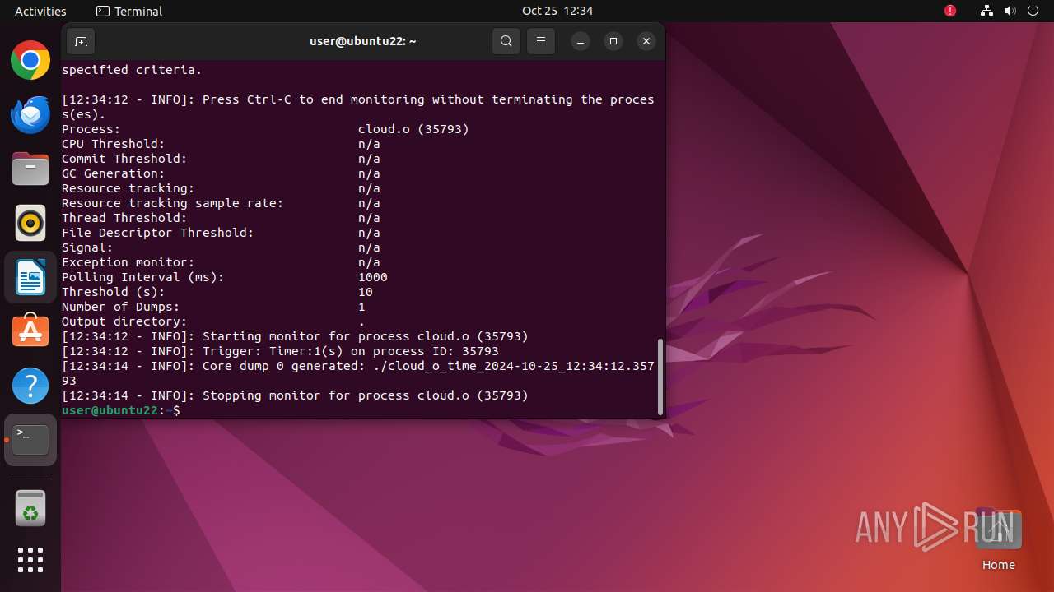Viewport: 1054px width, 592px height.
Task: Click 'Number of Dumps:' line
Action: [213, 307]
